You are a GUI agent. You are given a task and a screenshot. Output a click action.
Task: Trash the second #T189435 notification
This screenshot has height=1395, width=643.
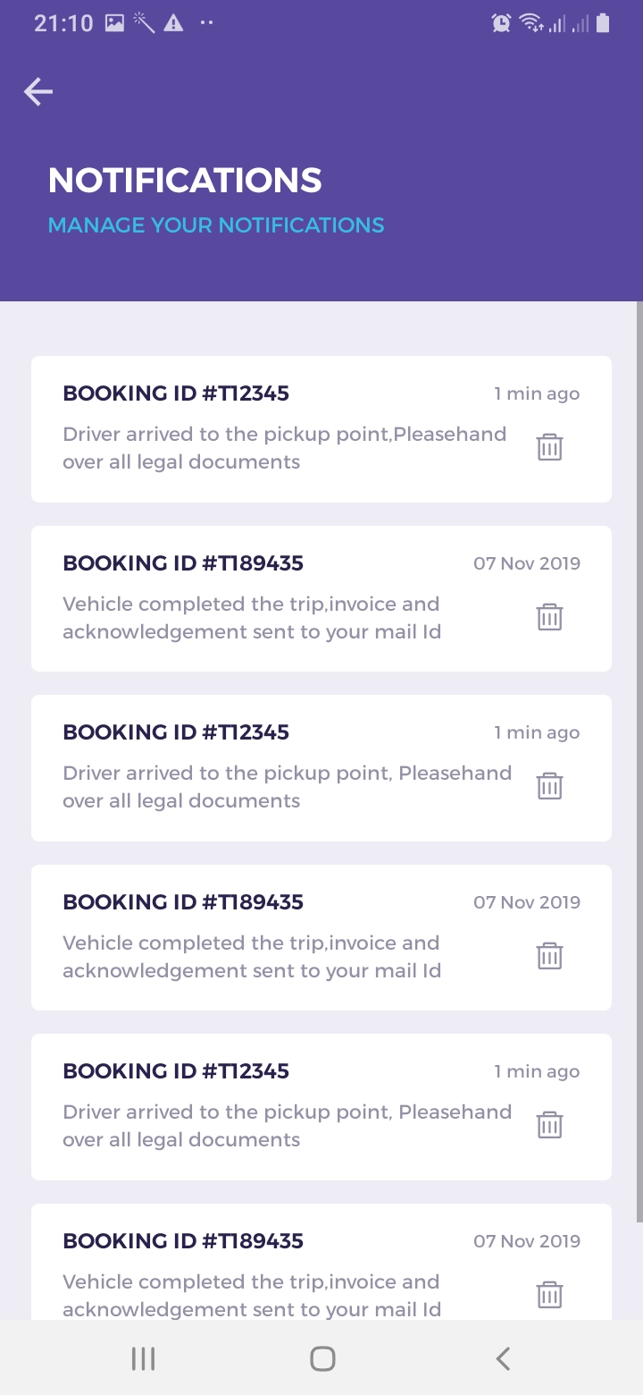[549, 956]
